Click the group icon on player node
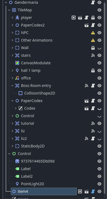 (74, 18)
